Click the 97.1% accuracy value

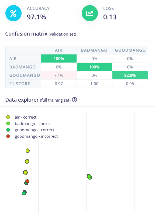coord(36,17)
